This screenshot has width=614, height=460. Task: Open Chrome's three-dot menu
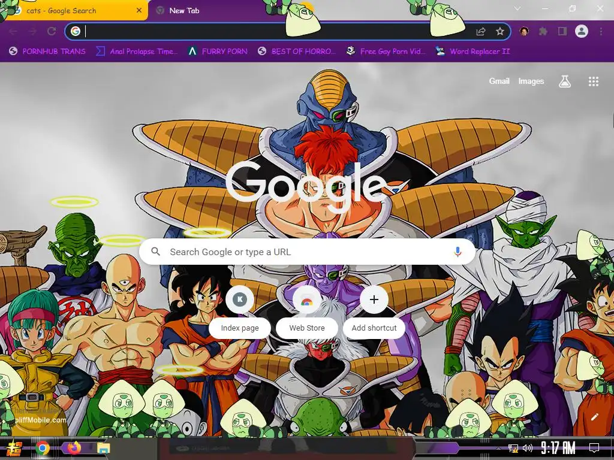pos(601,31)
